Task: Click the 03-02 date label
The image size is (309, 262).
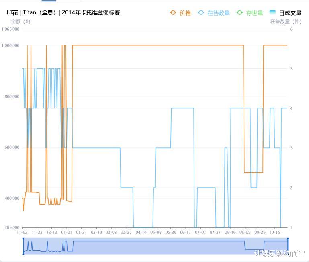Action: (x=111, y=232)
